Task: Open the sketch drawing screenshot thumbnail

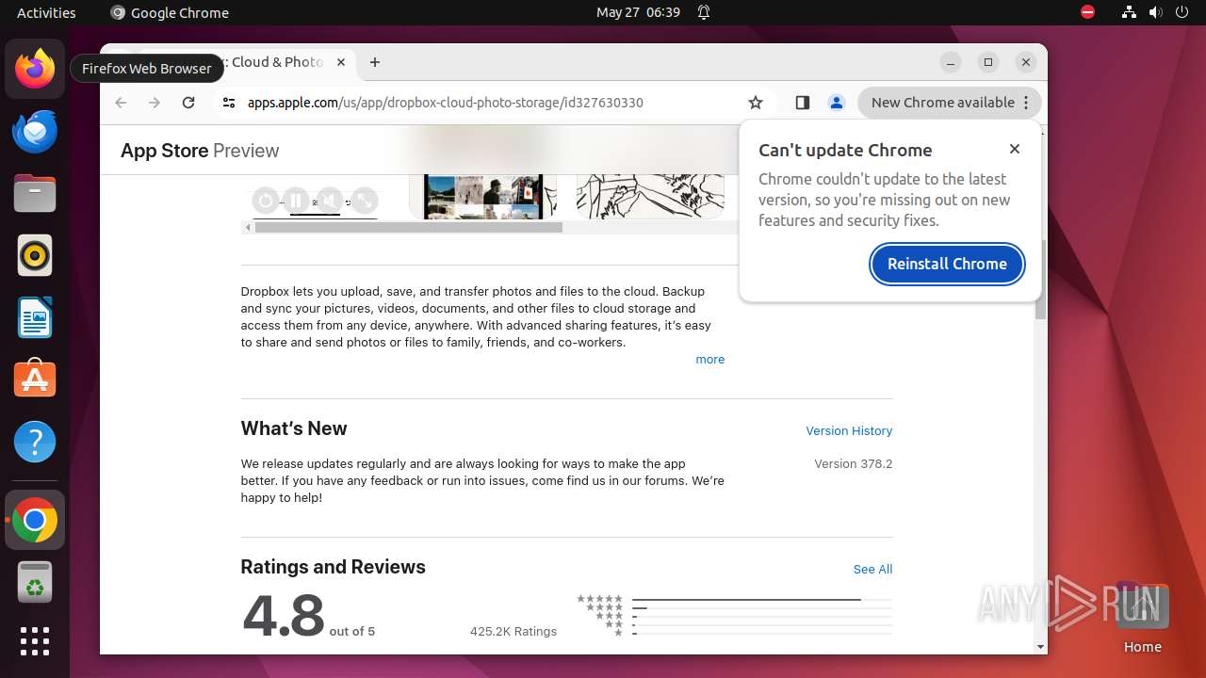Action: pyautogui.click(x=650, y=196)
